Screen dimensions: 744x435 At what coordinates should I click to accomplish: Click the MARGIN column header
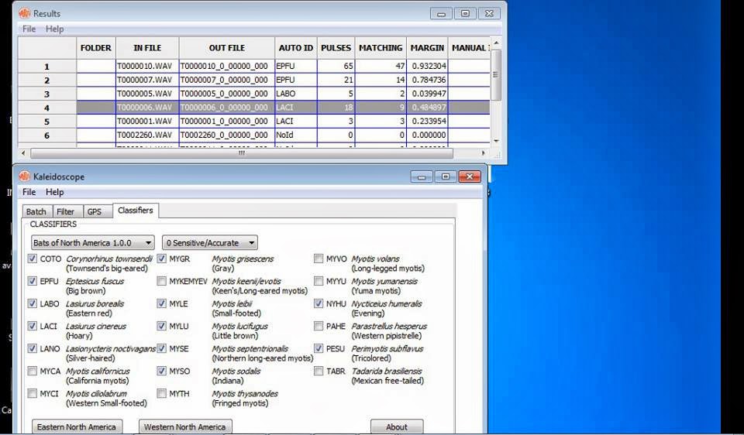[x=427, y=48]
